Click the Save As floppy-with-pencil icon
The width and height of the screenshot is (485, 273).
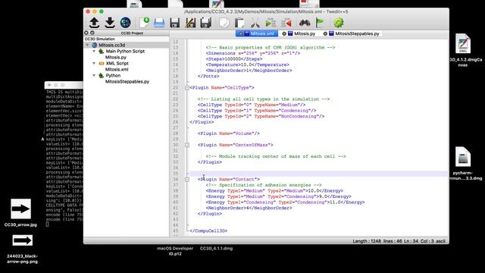click(190, 23)
